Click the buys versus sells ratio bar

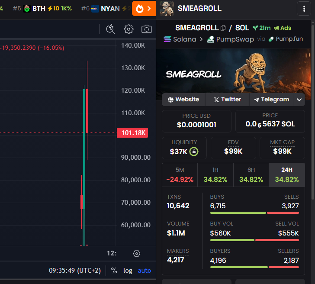click(x=254, y=213)
